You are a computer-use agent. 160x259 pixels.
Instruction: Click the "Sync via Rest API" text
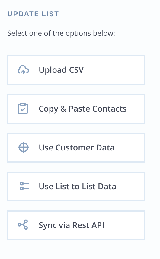pyautogui.click(x=71, y=225)
